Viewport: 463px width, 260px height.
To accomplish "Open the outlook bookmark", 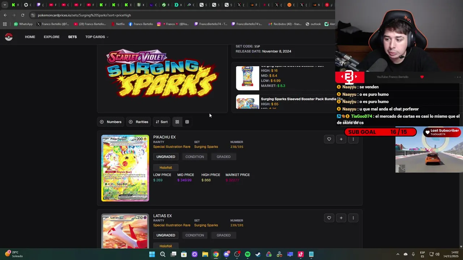I will [x=313, y=24].
